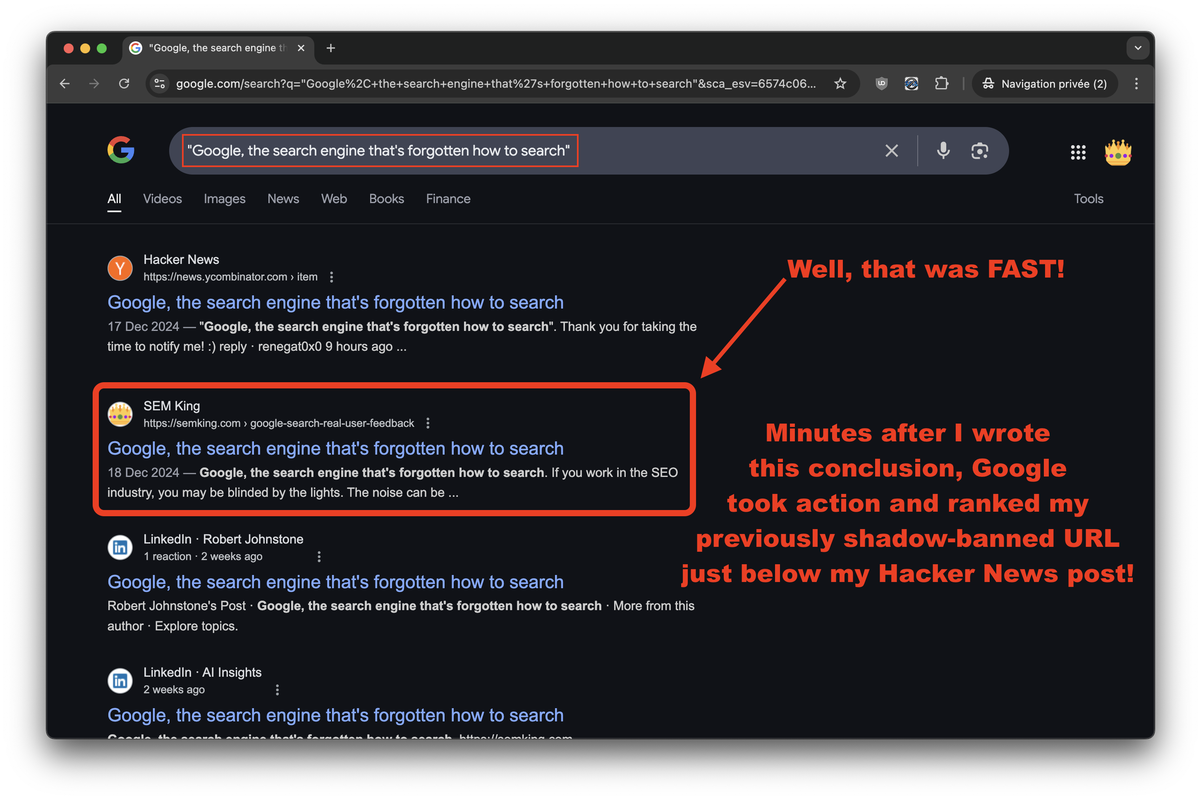This screenshot has height=800, width=1201.
Task: Click the SEM King crown favicon
Action: (120, 414)
